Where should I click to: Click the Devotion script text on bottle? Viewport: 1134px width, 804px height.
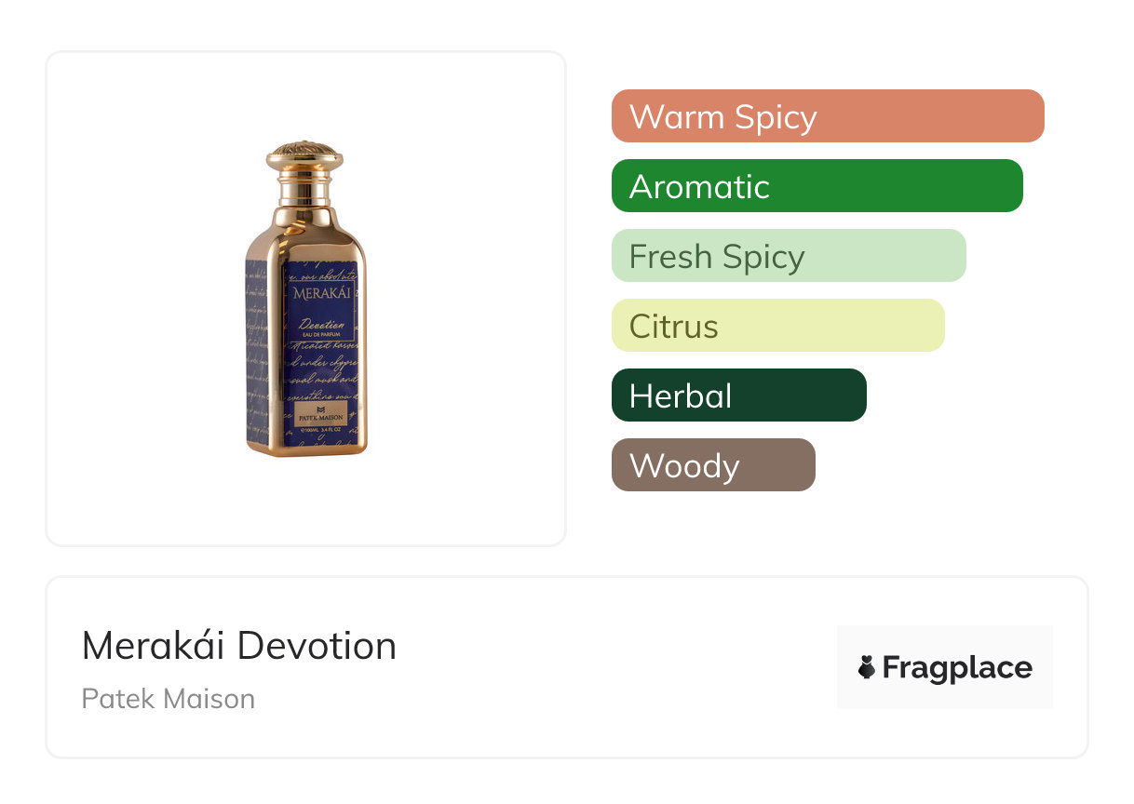pyautogui.click(x=322, y=325)
